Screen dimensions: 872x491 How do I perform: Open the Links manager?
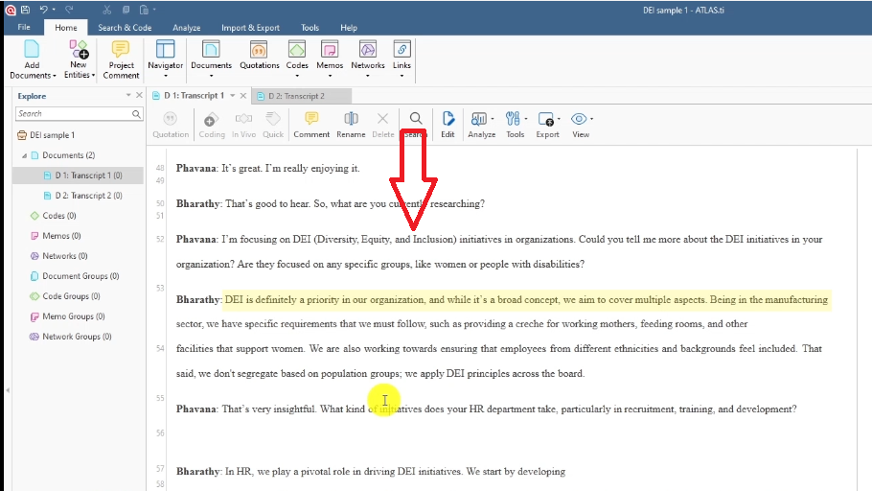[x=402, y=59]
